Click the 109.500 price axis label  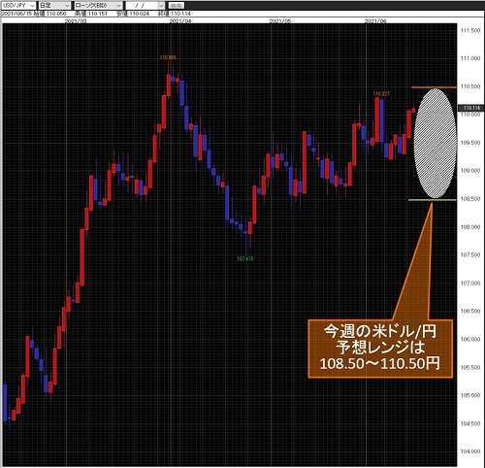(470, 143)
